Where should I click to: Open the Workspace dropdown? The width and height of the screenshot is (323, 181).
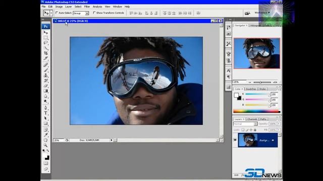(262, 13)
